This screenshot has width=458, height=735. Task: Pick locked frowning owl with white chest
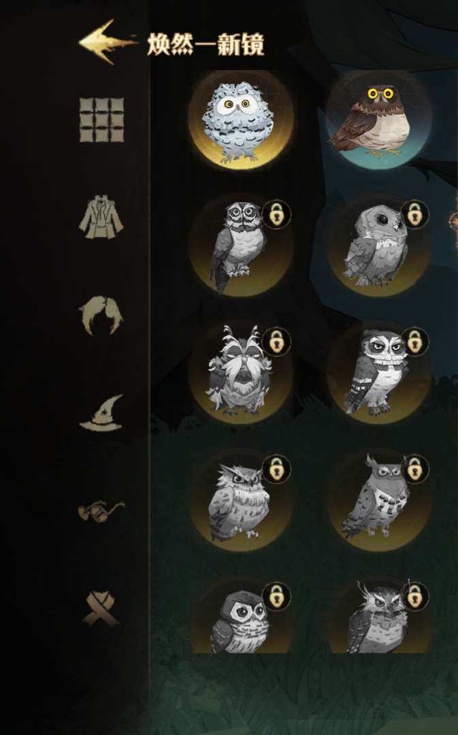coord(379,372)
